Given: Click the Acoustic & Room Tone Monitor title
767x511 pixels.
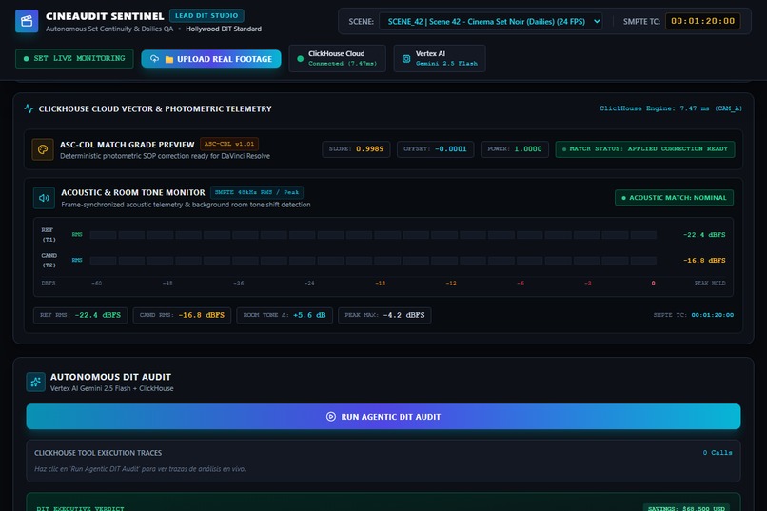Looking at the screenshot, I should (133, 192).
